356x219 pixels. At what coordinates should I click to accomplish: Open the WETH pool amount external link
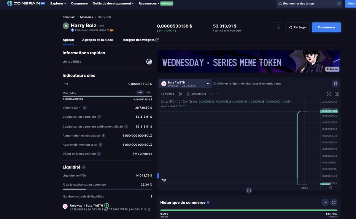click(149, 210)
